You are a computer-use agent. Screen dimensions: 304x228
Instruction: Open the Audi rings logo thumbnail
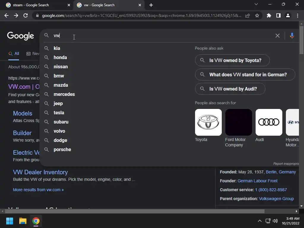click(269, 122)
